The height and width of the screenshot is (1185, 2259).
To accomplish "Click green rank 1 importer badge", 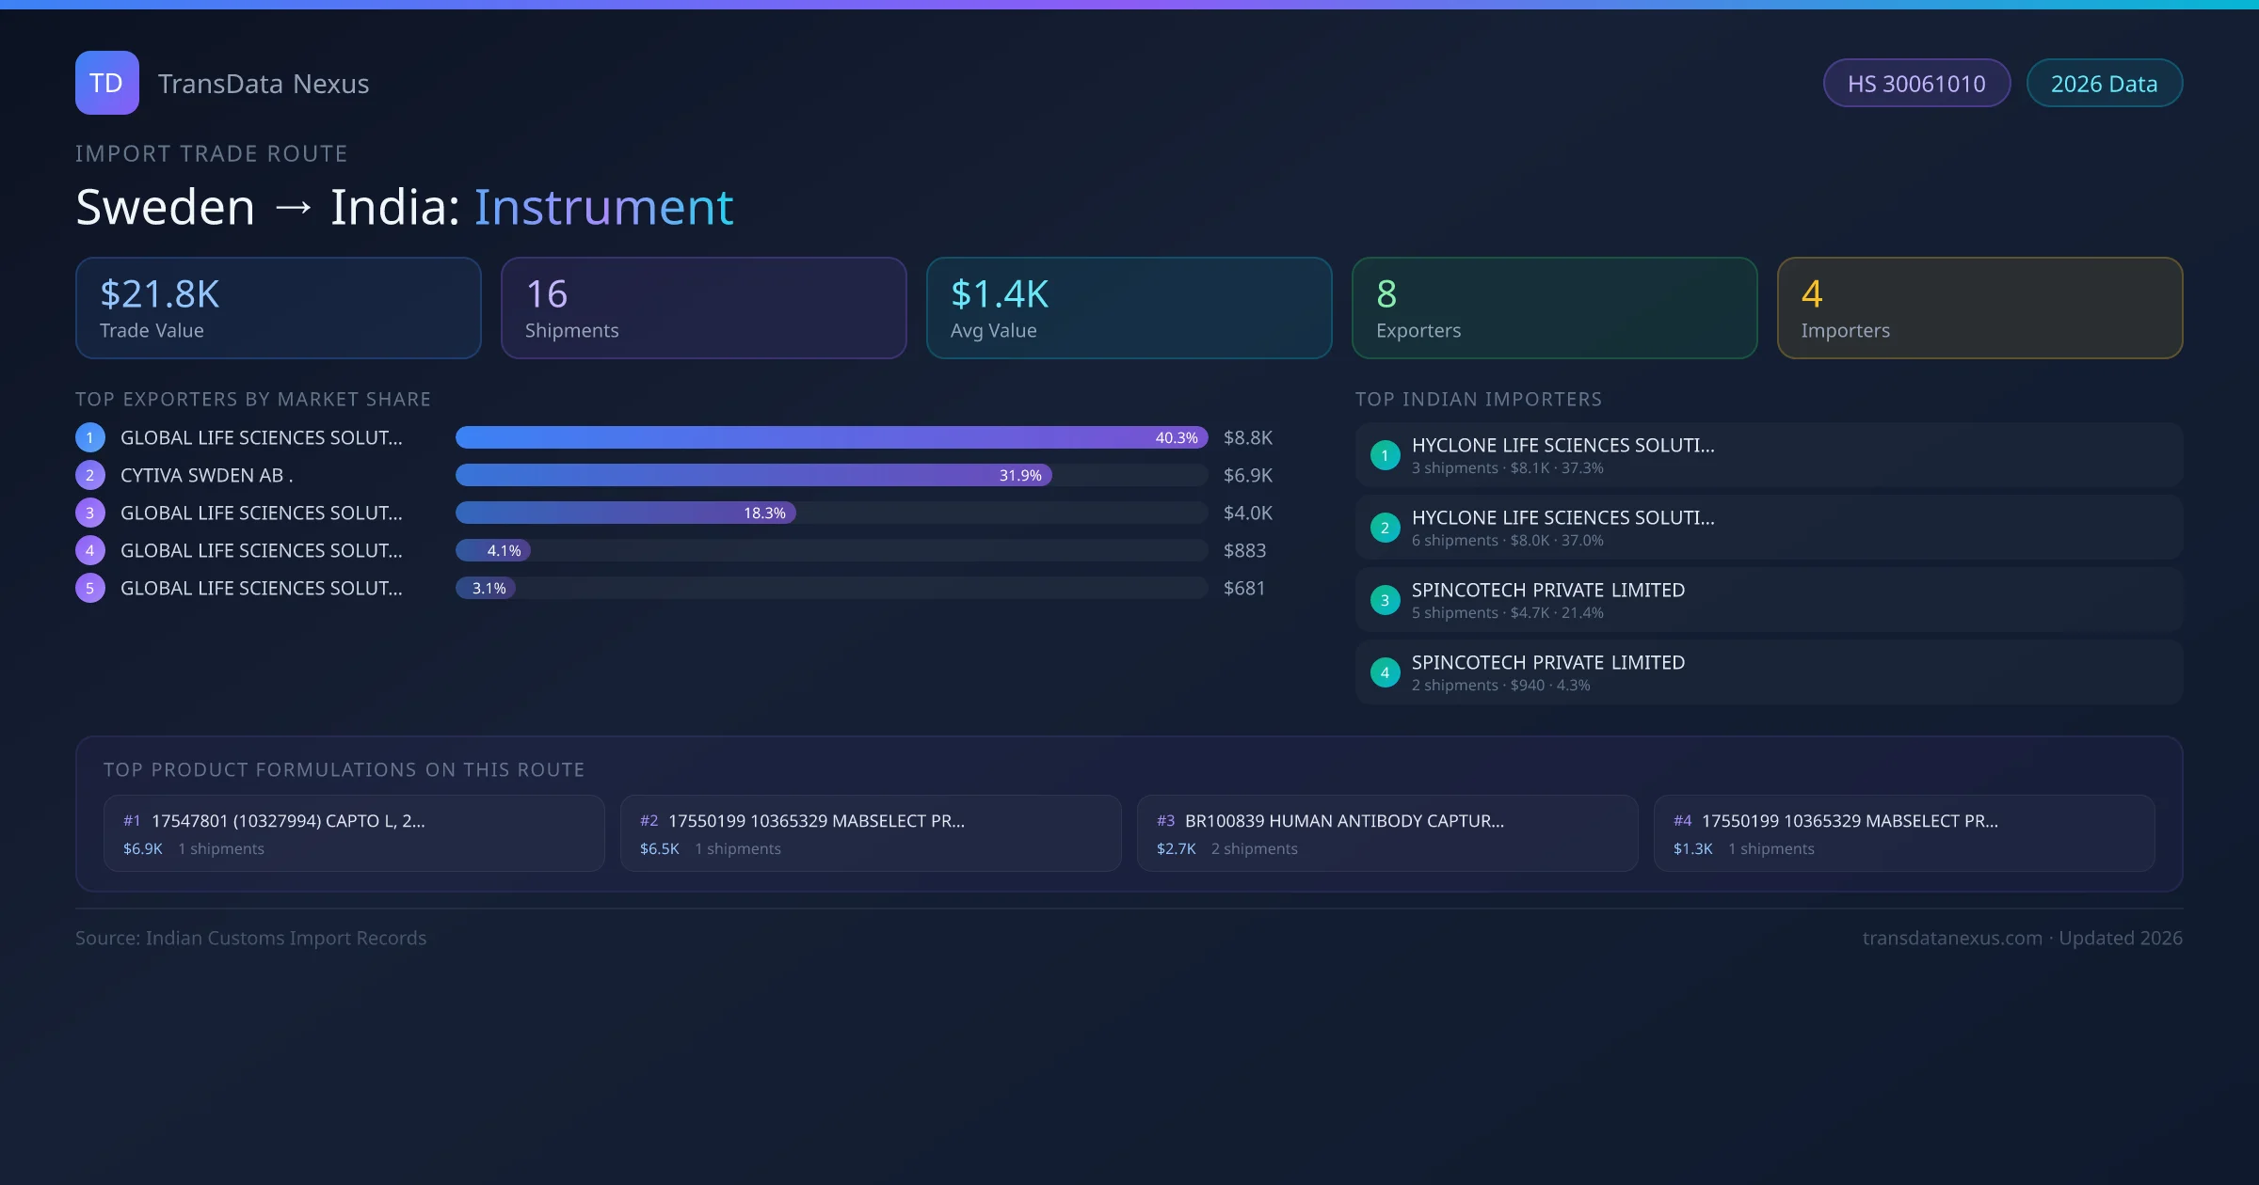I will tap(1385, 455).
